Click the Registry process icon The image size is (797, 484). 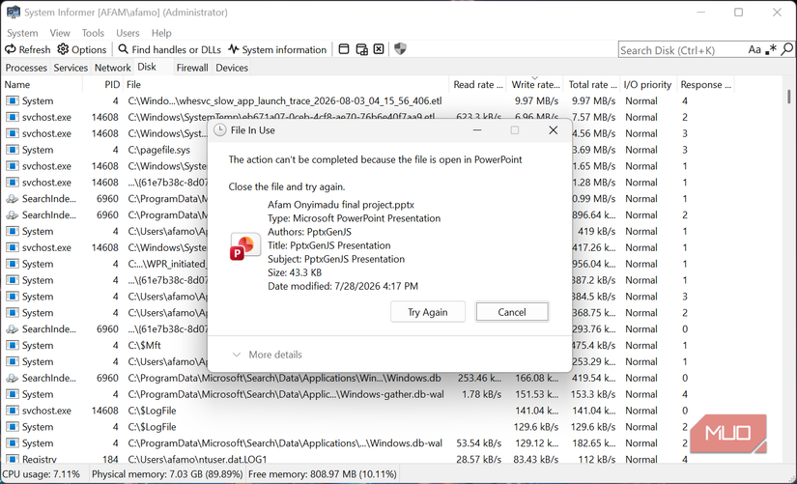(13, 459)
